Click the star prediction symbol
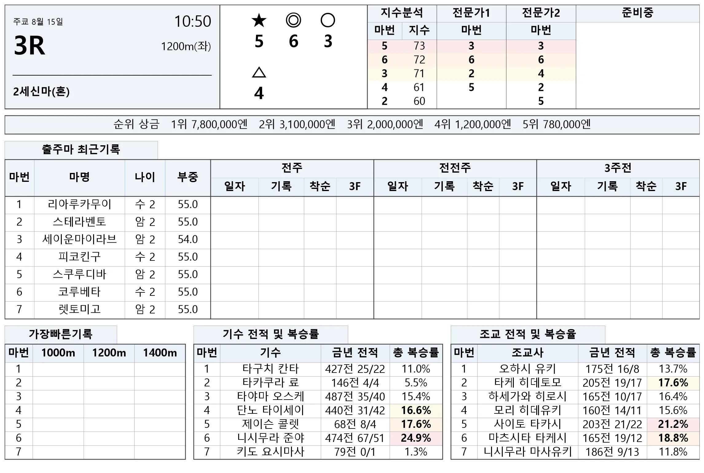The width and height of the screenshot is (704, 473). tap(259, 21)
